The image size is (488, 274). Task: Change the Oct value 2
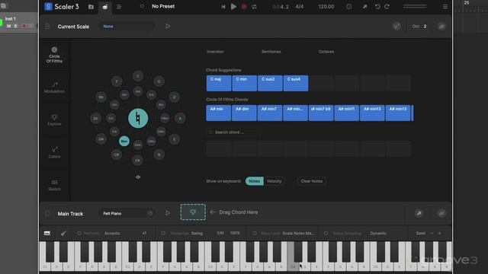(425, 27)
